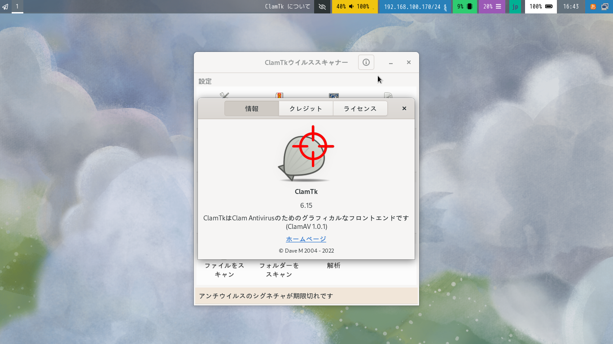This screenshot has height=344, width=613.
Task: Close the About dialog with its X
Action: tap(404, 108)
